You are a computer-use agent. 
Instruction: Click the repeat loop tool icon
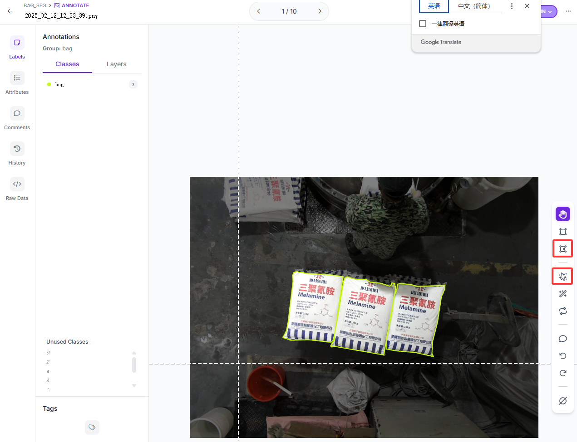point(563,311)
